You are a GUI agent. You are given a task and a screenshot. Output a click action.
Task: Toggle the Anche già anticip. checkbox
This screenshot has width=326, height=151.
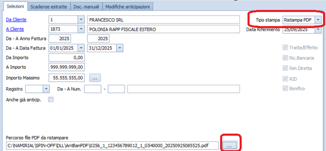[51, 100]
